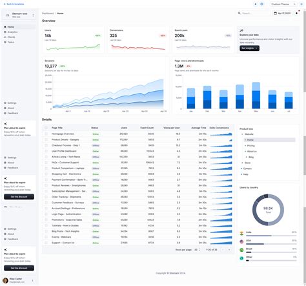Open Tasks in the sidebar
Screen dimensions: 306x286
(19, 42)
